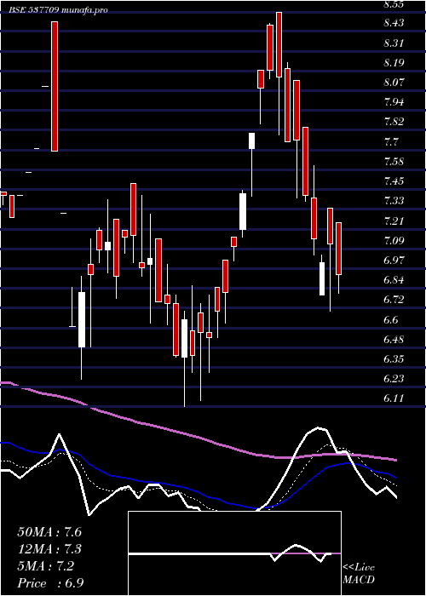Click the 8.31 price axis label

[394, 43]
